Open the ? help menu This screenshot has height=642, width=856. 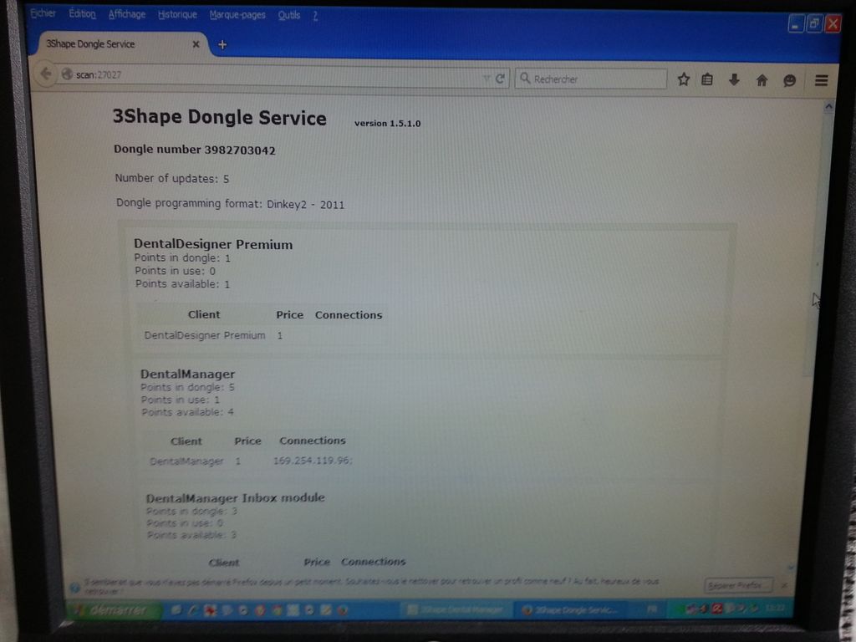tap(315, 16)
